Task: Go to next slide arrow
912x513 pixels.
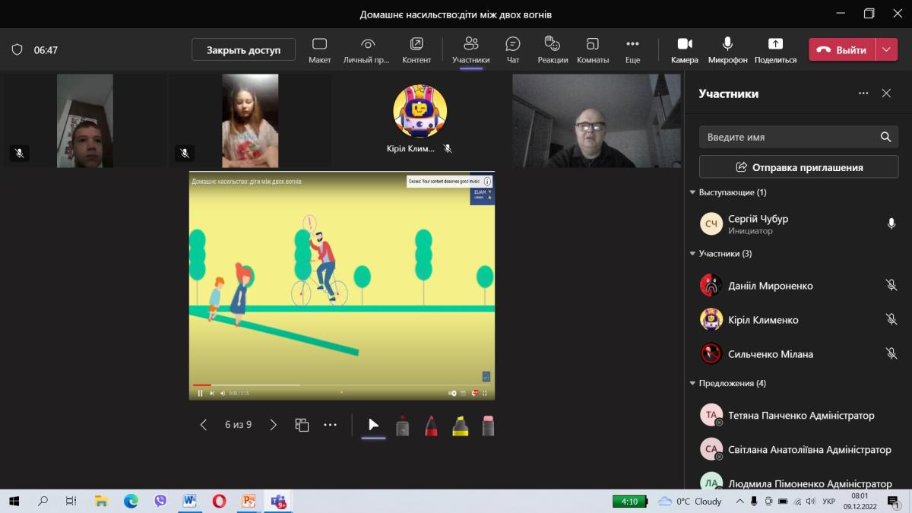Action: tap(274, 425)
